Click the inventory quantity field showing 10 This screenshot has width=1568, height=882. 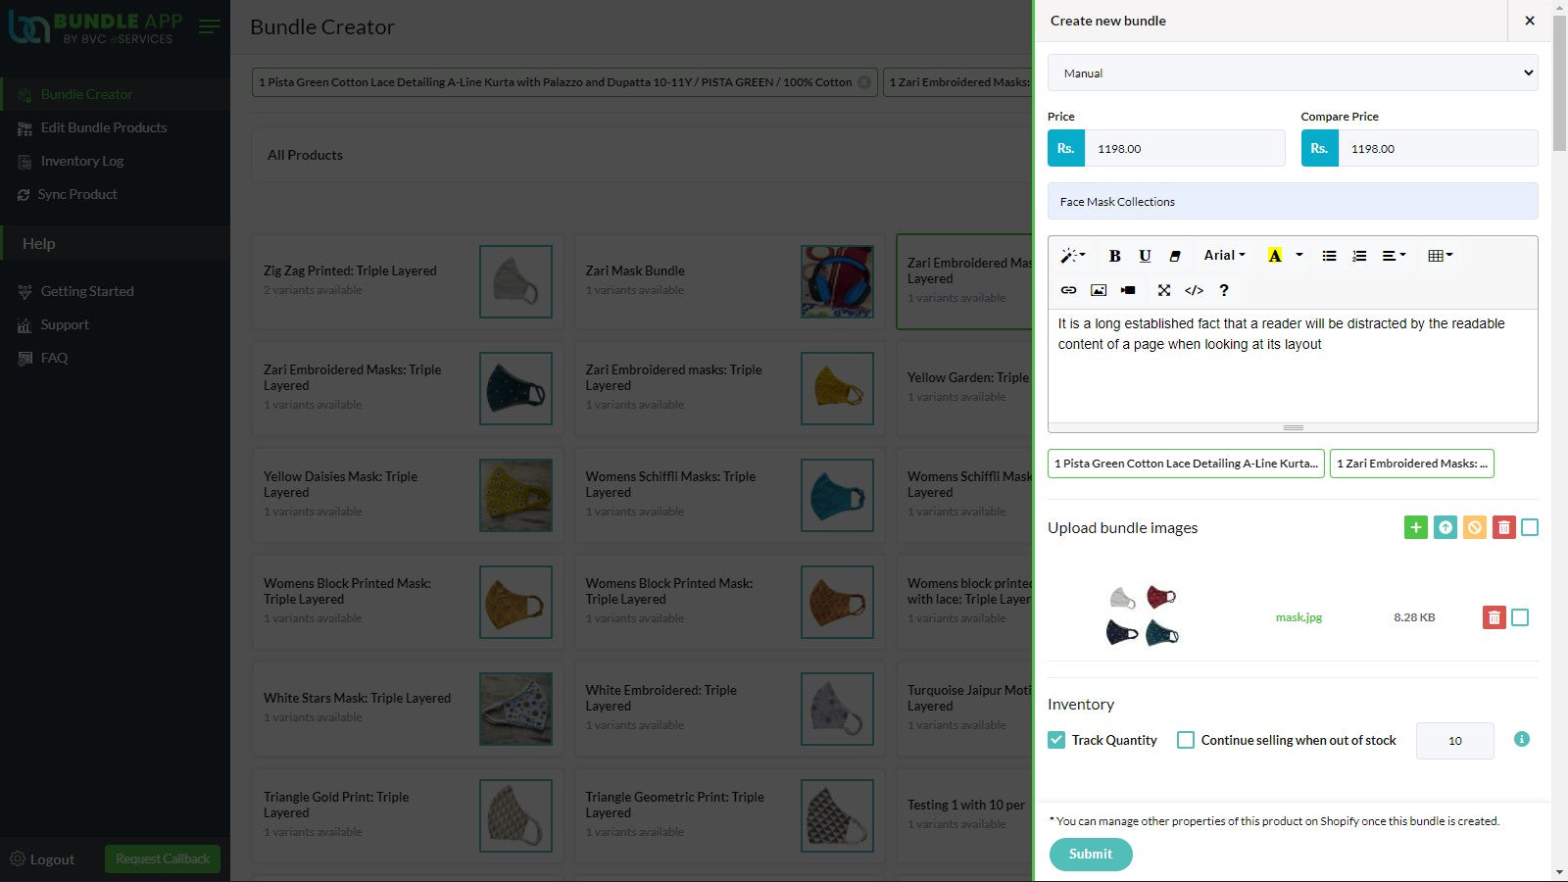pyautogui.click(x=1455, y=741)
